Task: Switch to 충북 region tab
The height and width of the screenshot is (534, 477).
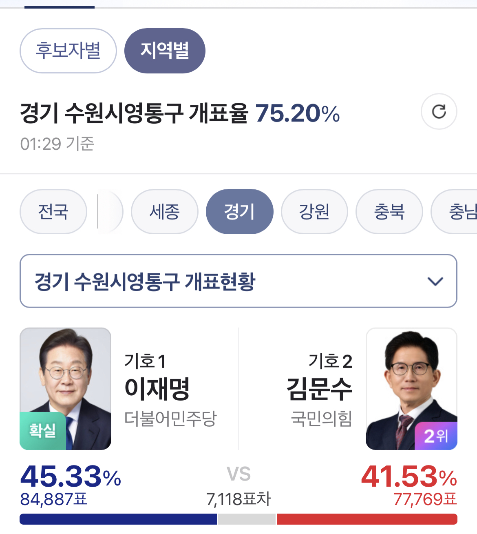Action: pyautogui.click(x=389, y=211)
